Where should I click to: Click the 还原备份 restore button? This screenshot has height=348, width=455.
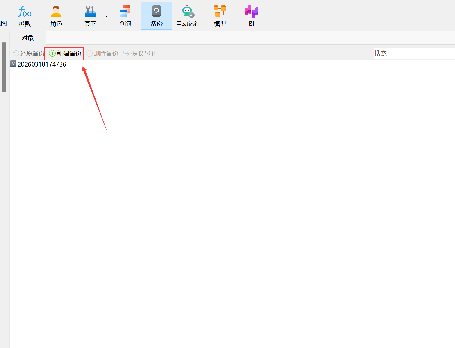28,53
